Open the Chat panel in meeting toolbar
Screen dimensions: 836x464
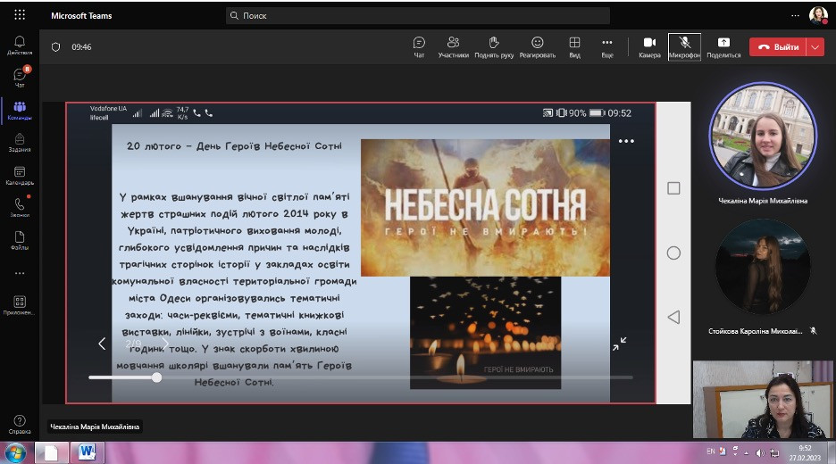(419, 46)
